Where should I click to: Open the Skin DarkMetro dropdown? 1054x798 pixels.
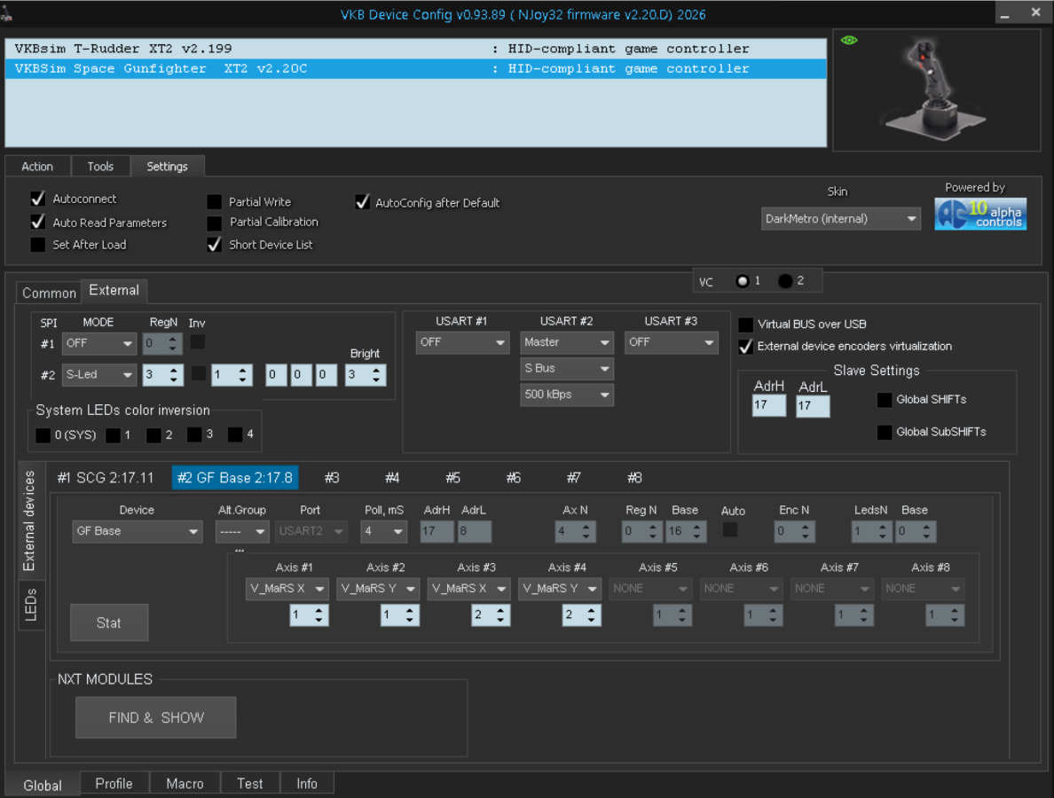(840, 219)
